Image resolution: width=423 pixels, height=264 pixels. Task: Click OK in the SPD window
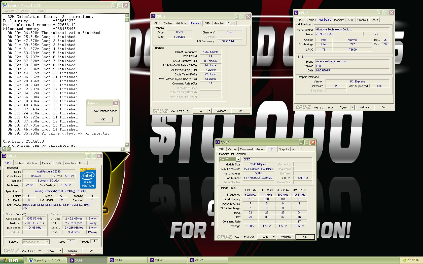305,237
